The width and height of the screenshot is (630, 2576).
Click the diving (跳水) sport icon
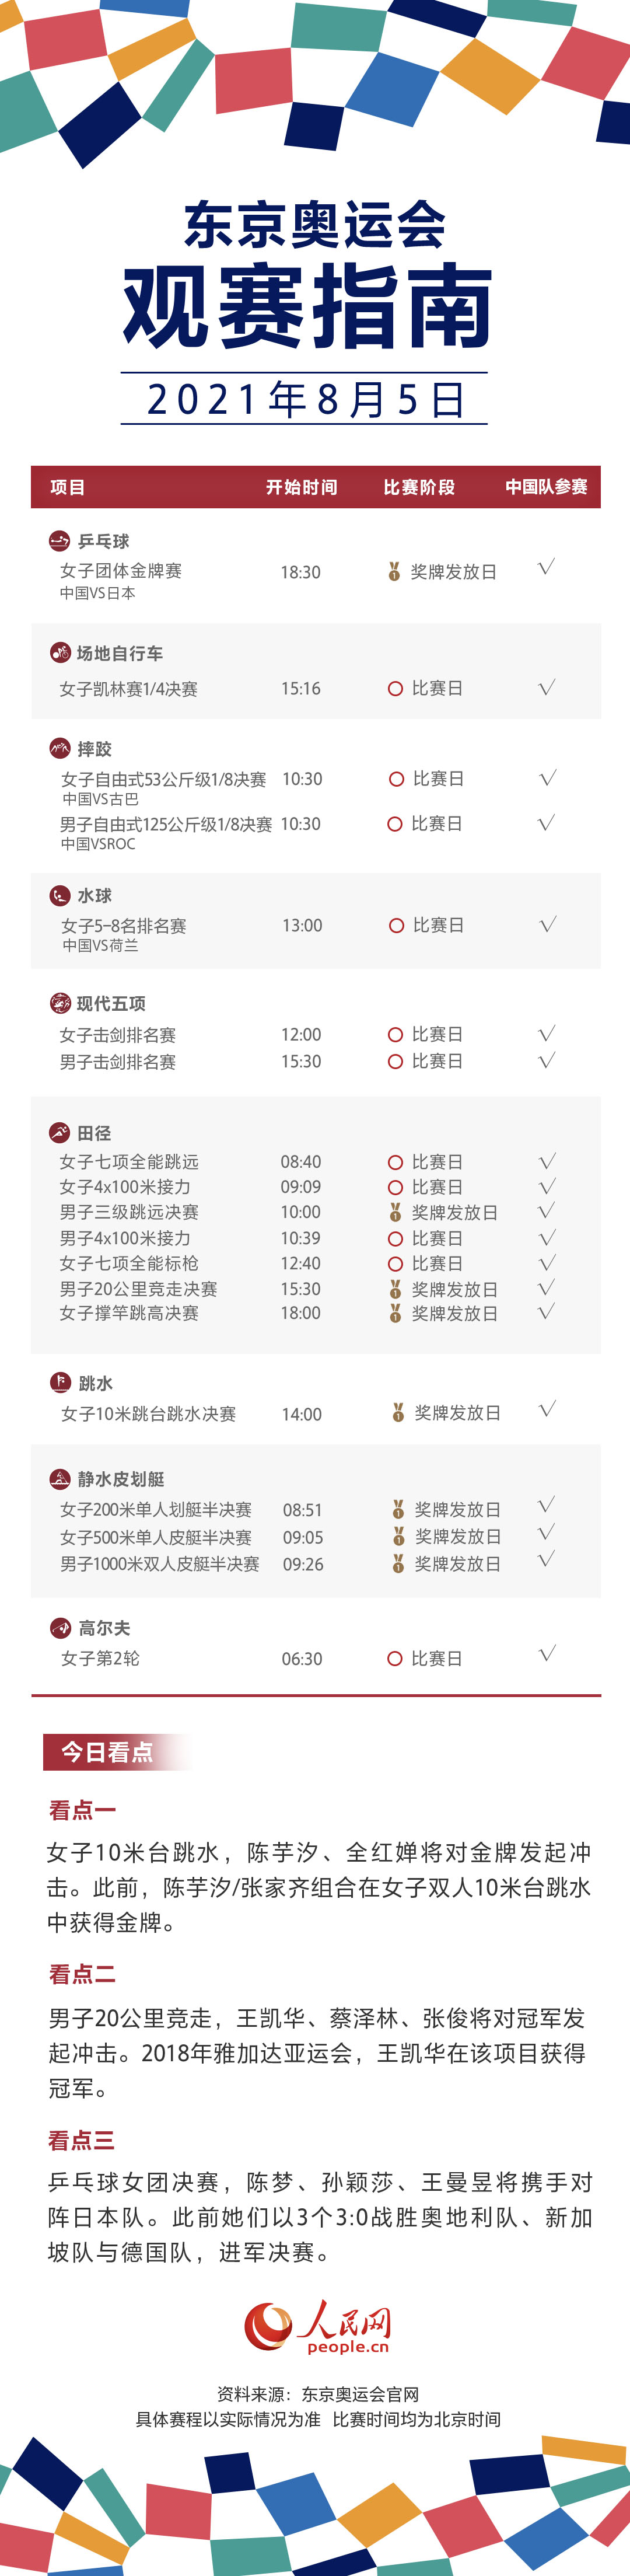pyautogui.click(x=60, y=1382)
